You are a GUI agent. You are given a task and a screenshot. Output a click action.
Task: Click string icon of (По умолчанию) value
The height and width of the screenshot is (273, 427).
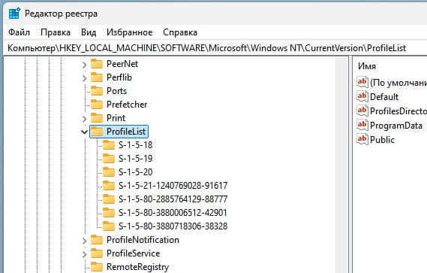pos(362,82)
